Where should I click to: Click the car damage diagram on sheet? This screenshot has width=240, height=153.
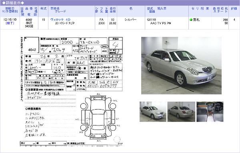98,117
